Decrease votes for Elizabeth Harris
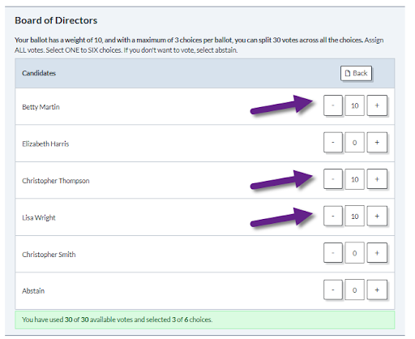 click(333, 143)
